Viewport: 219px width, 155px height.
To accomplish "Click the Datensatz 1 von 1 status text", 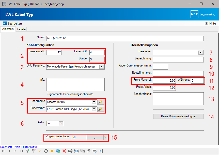I will tap(19, 147).
